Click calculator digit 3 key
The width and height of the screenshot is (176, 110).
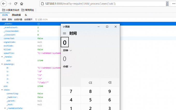(x=110, y=107)
